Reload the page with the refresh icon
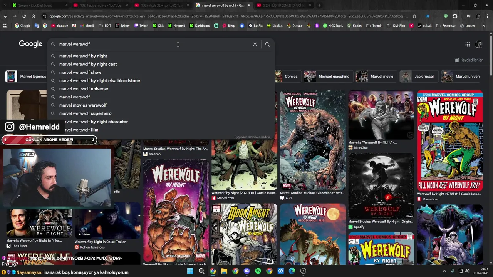This screenshot has height=277, width=493. [x=24, y=16]
